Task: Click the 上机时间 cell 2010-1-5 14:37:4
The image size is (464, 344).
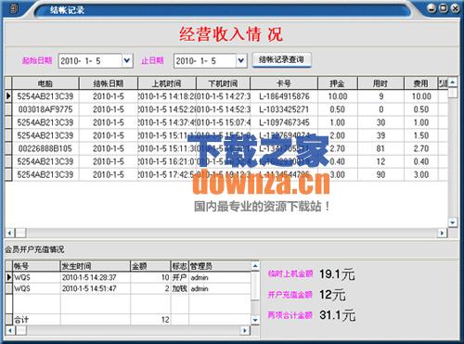Action: pos(167,122)
